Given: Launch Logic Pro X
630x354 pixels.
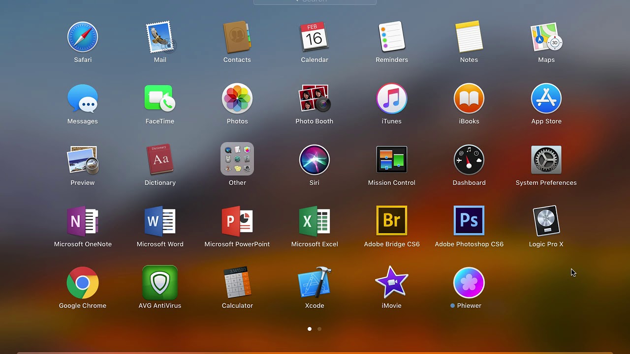Looking at the screenshot, I should [x=546, y=221].
